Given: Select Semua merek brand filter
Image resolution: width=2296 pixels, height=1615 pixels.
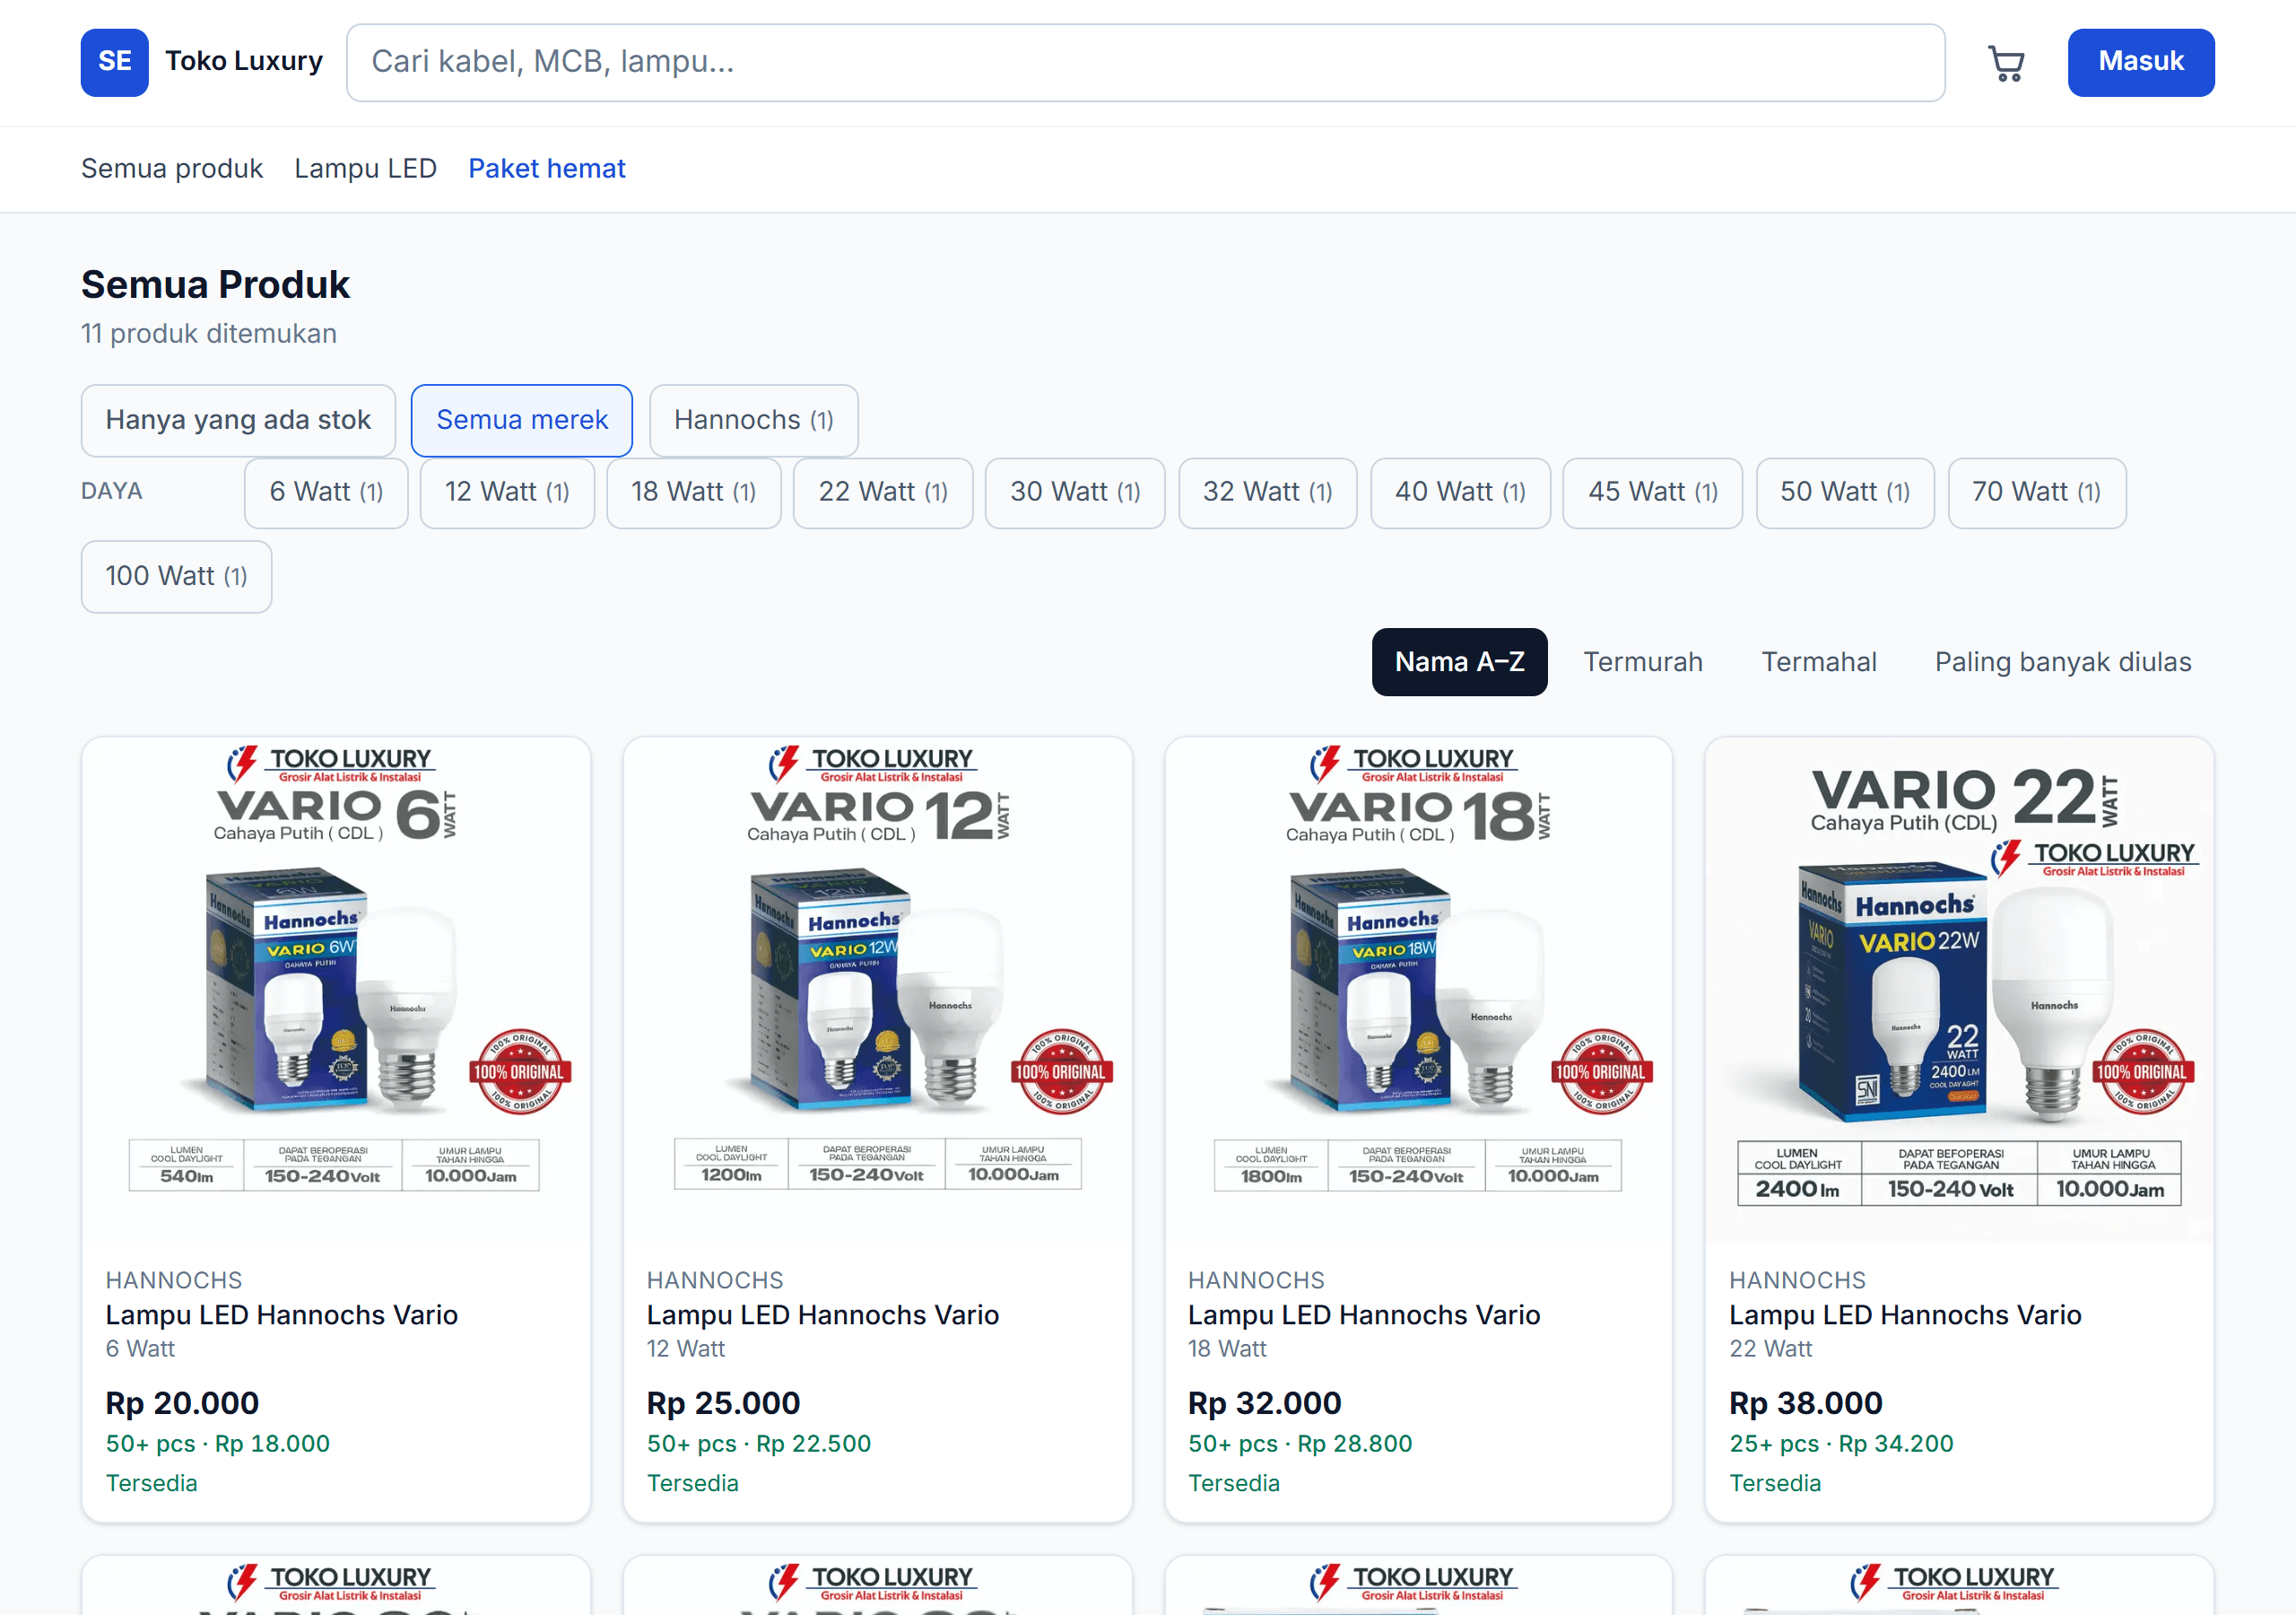Looking at the screenshot, I should (x=522, y=420).
